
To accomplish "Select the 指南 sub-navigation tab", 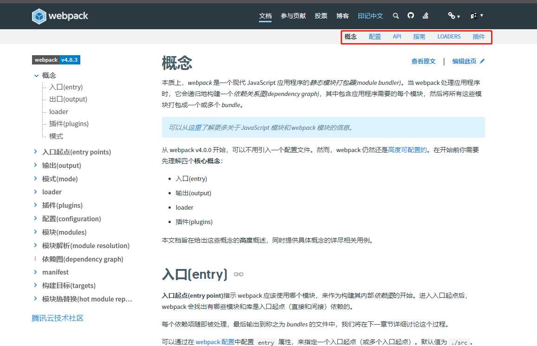I will coord(419,37).
